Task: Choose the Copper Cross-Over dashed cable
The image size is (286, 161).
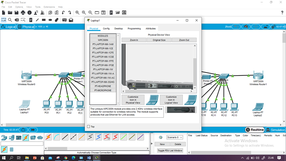Action: click(73, 137)
